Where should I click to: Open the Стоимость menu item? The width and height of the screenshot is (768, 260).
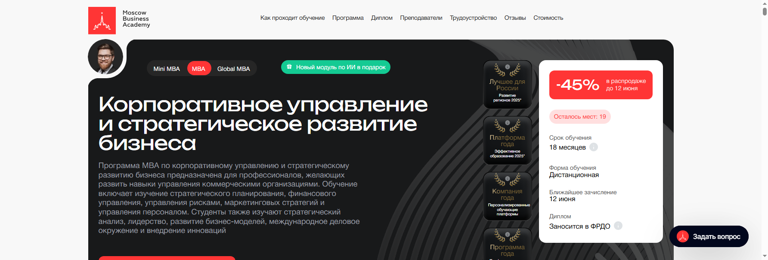pyautogui.click(x=548, y=18)
